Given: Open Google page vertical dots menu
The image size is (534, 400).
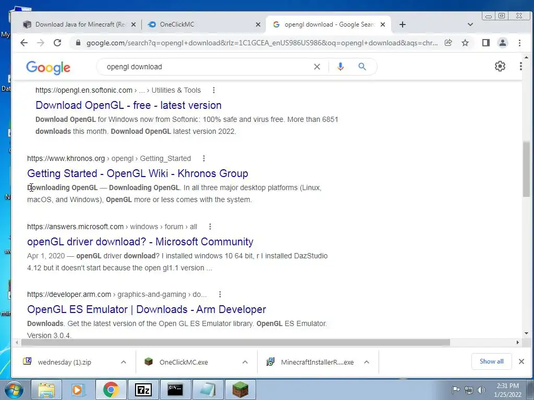Looking at the screenshot, I should click(x=521, y=66).
